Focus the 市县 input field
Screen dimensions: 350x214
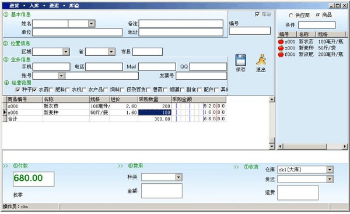148,52
